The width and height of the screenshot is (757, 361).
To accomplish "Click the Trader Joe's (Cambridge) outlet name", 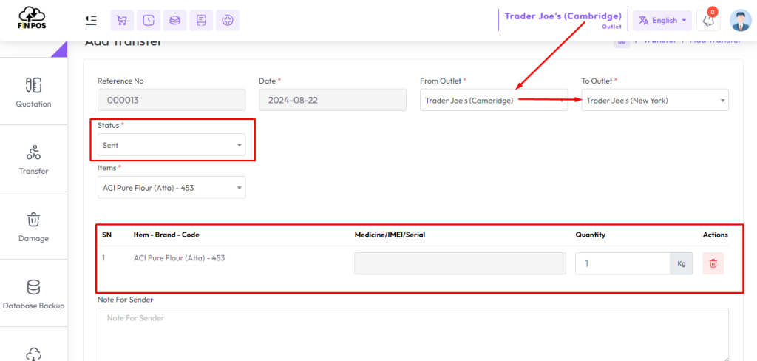I will pos(563,16).
